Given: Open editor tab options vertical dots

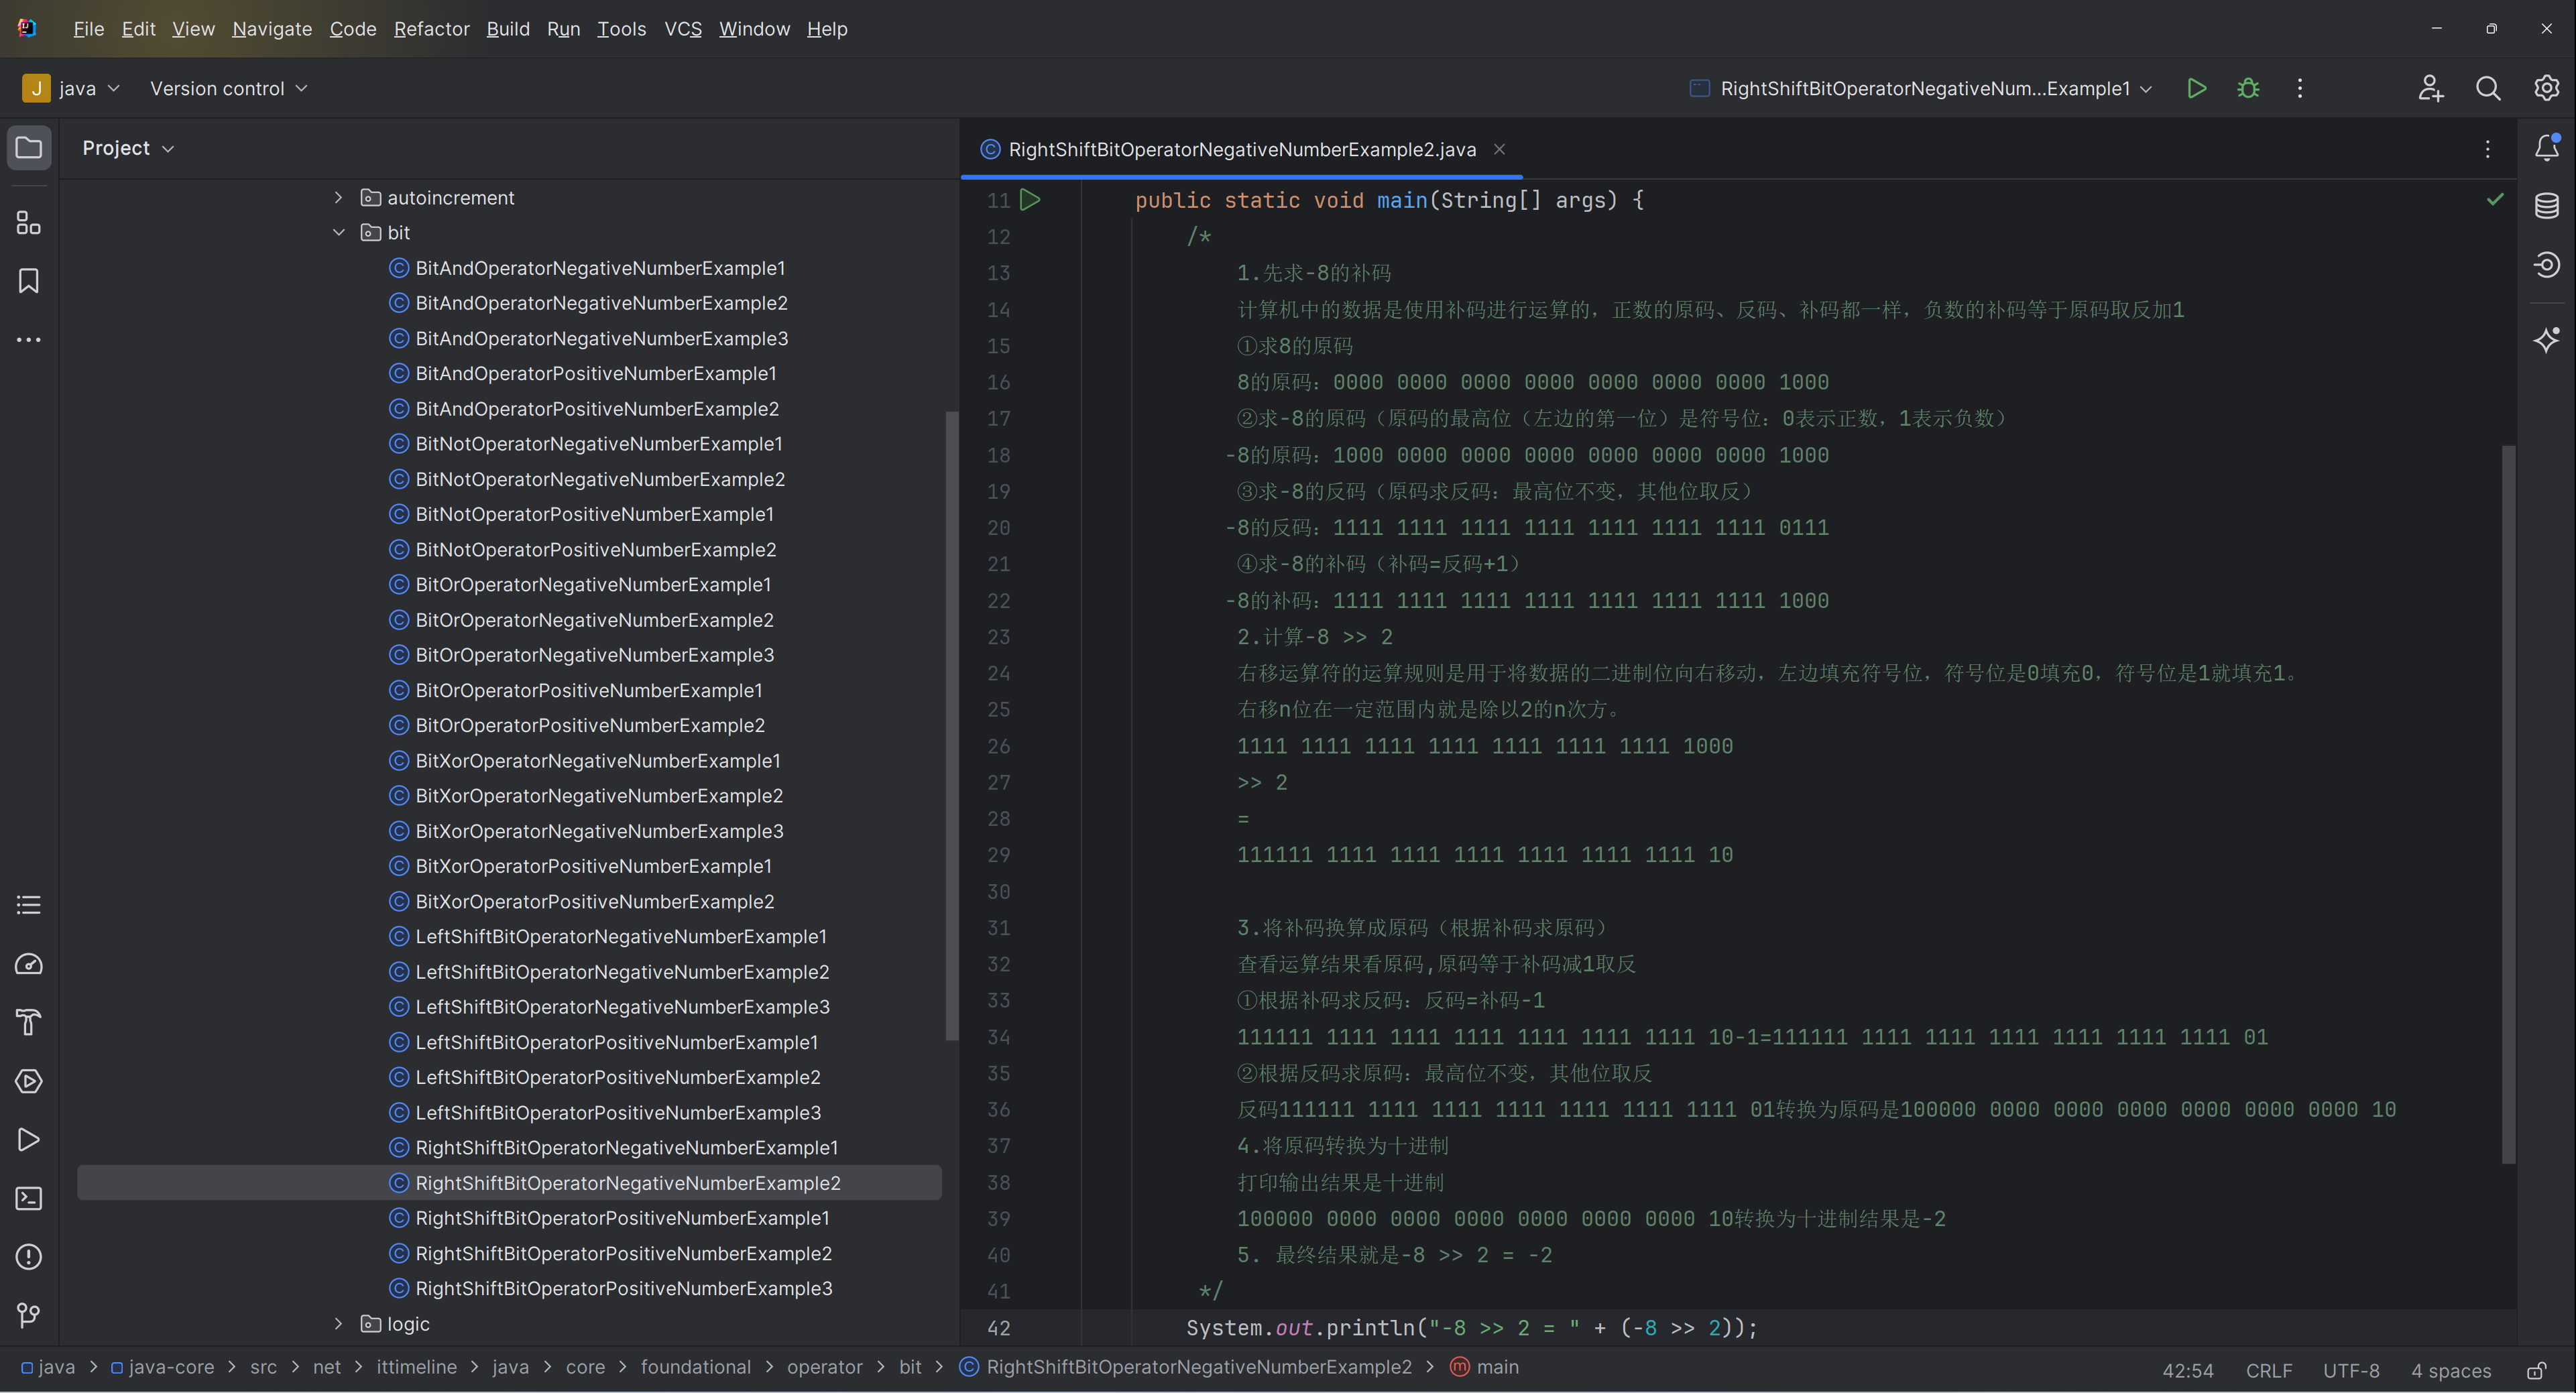Looking at the screenshot, I should click(x=2488, y=149).
